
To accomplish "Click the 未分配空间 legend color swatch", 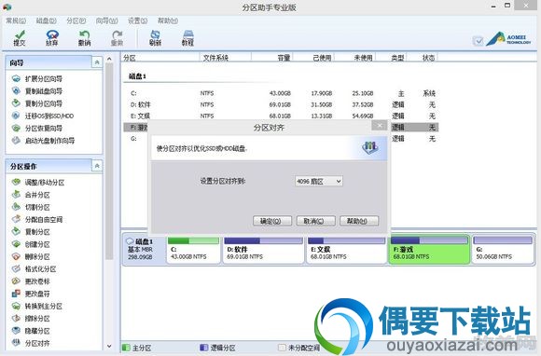I will pos(282,348).
